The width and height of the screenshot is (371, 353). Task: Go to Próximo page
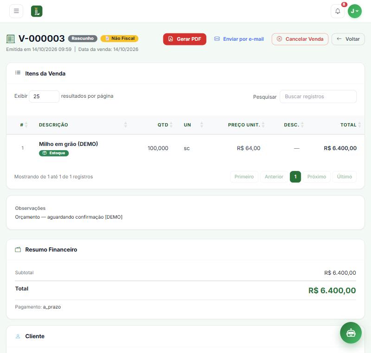[x=317, y=177]
